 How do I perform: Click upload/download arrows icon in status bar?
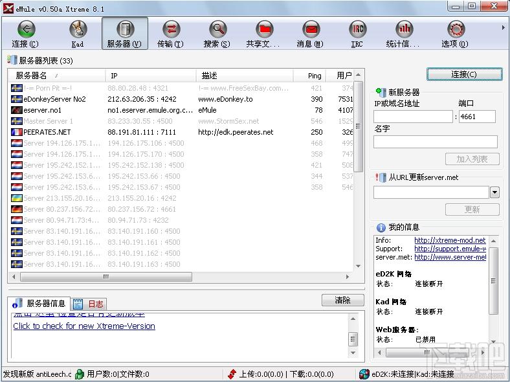click(x=232, y=374)
